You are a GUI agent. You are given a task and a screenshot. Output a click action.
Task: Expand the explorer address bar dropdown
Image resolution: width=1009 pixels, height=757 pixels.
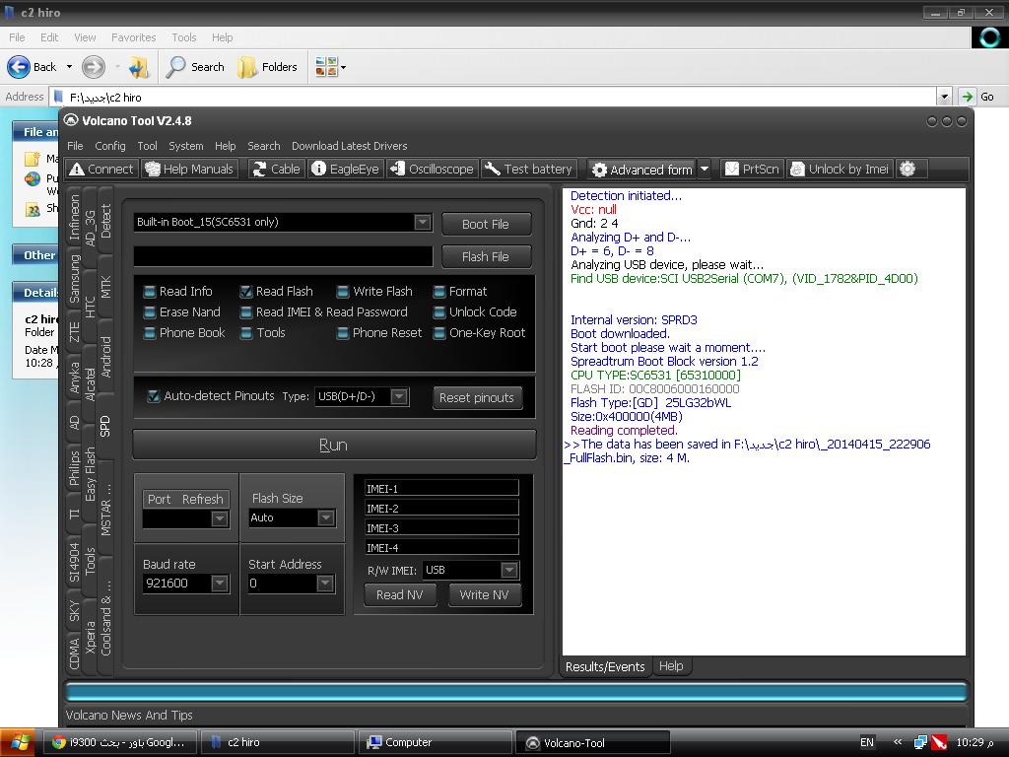[x=944, y=98]
